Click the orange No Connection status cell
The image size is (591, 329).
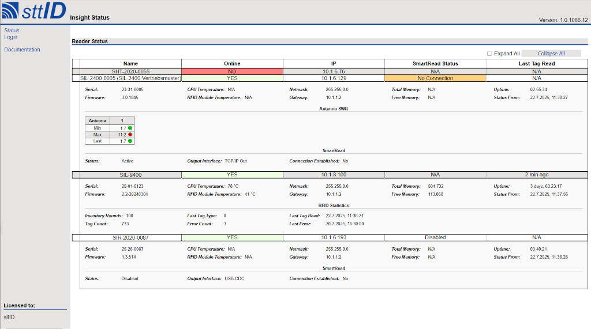(x=435, y=78)
